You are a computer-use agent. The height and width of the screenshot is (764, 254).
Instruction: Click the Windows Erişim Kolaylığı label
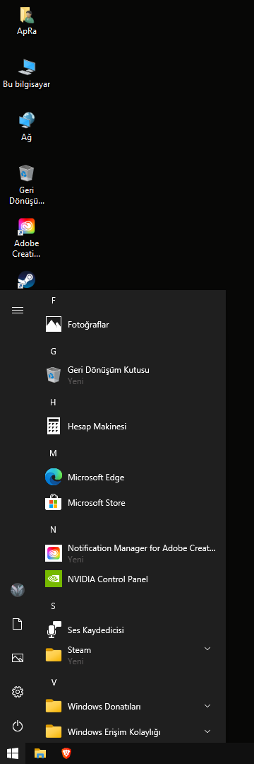(x=114, y=732)
